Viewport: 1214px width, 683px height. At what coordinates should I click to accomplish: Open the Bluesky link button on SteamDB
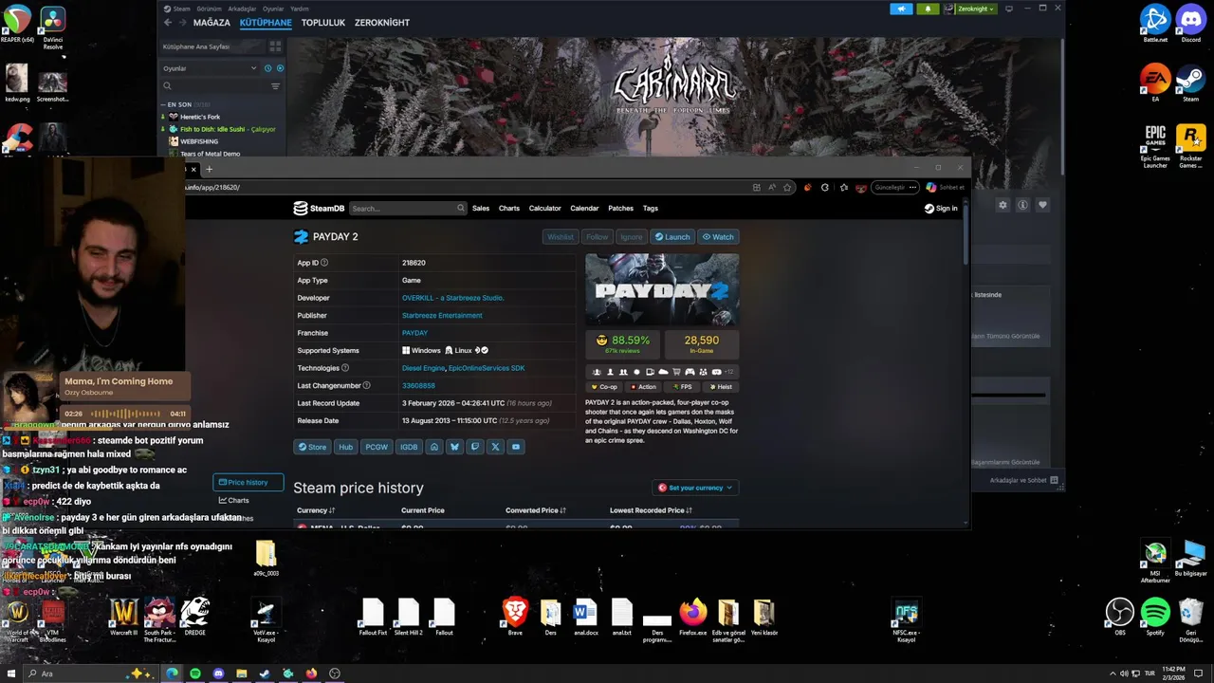(454, 447)
